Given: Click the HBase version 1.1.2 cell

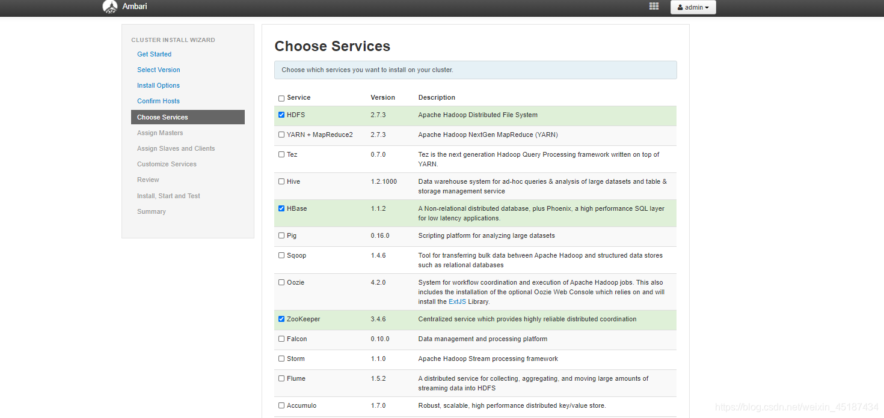Looking at the screenshot, I should pos(378,208).
